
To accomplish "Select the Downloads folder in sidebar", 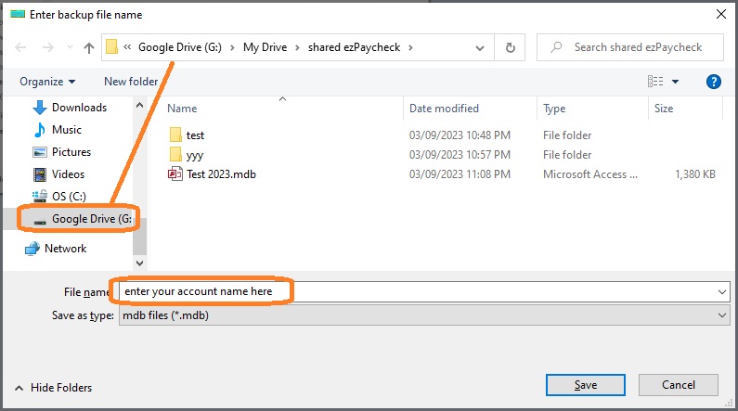I will point(78,108).
